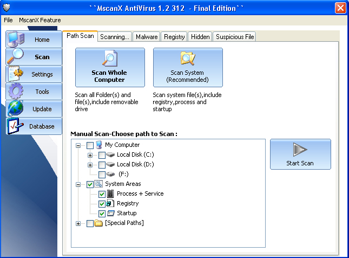The image size is (349, 258).
Task: Click the Special Paths folder icon
Action: (98, 223)
